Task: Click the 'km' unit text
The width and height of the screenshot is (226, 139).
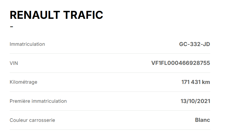Action: pos(206,82)
